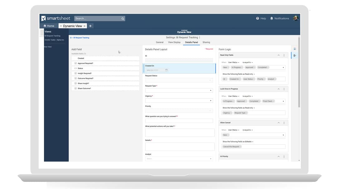Screen dimensions: 337x189
Task: Open Vendor Tasks - Alpha Inc view
Action: click(x=54, y=40)
